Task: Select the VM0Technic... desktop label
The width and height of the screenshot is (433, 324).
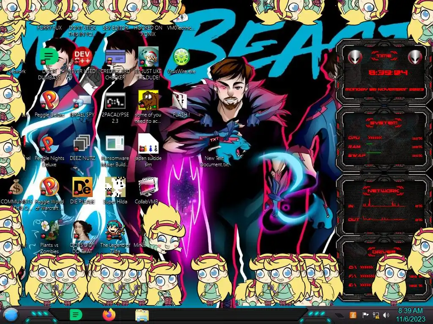Action: (x=181, y=27)
